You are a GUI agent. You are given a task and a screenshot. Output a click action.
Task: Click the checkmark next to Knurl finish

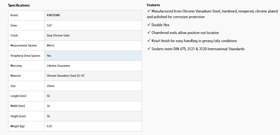tap(148, 41)
